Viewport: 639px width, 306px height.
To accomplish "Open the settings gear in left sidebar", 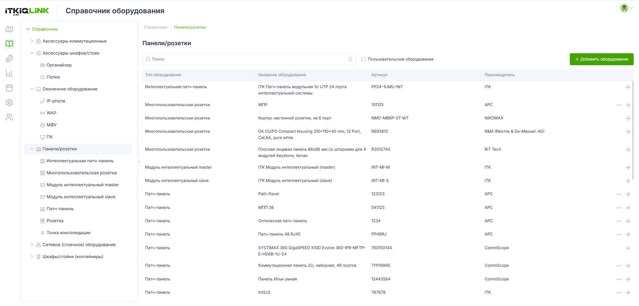I will click(9, 102).
